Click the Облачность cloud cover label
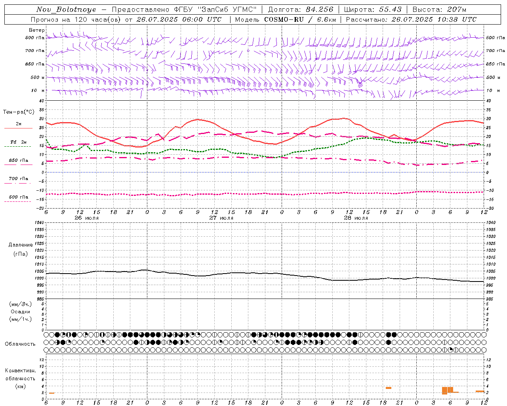 pyautogui.click(x=20, y=344)
